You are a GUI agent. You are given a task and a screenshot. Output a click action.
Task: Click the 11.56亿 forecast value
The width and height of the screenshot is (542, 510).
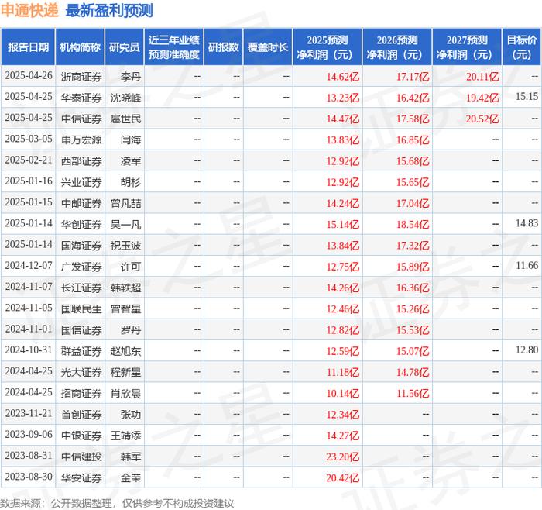413,393
